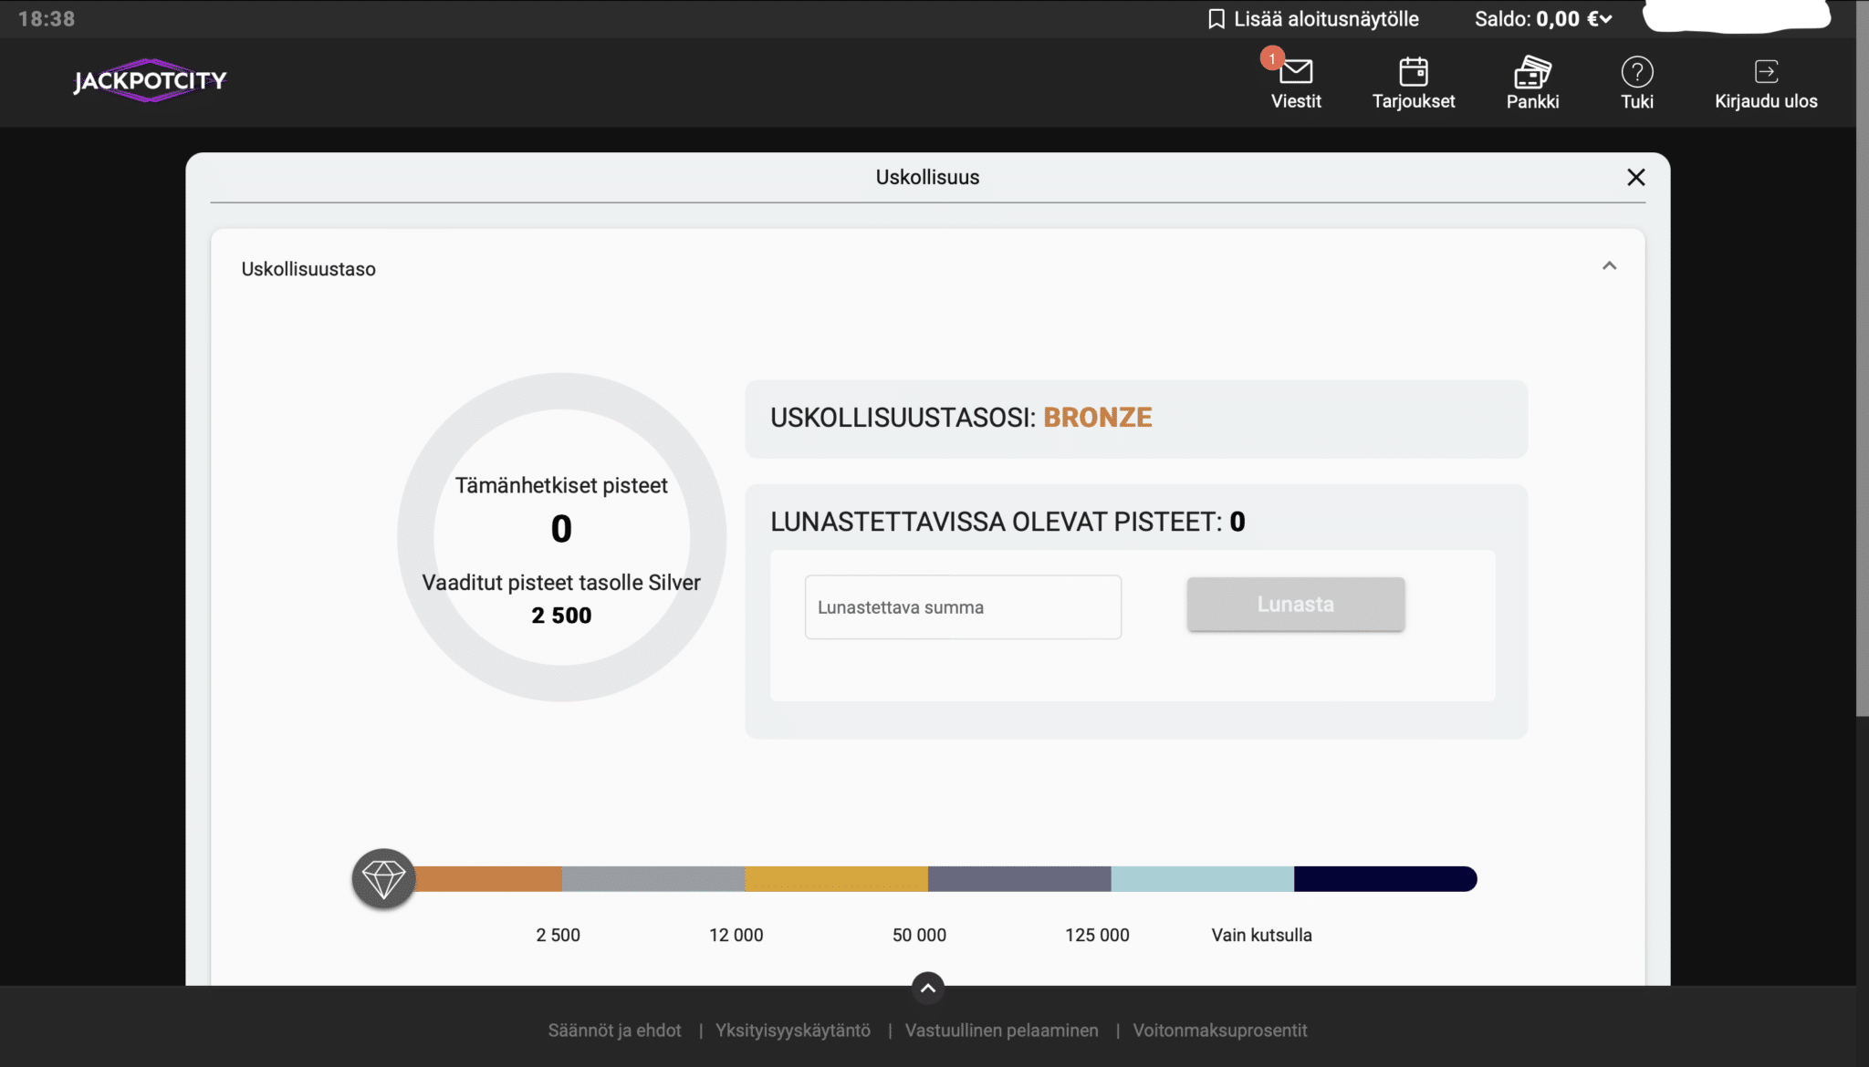Open the Viestit messages envelope icon

pyautogui.click(x=1296, y=71)
